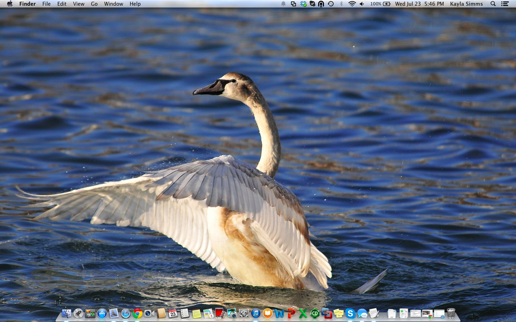516x322 pixels.
Task: Open the Trash in the Dock
Action: click(x=451, y=313)
